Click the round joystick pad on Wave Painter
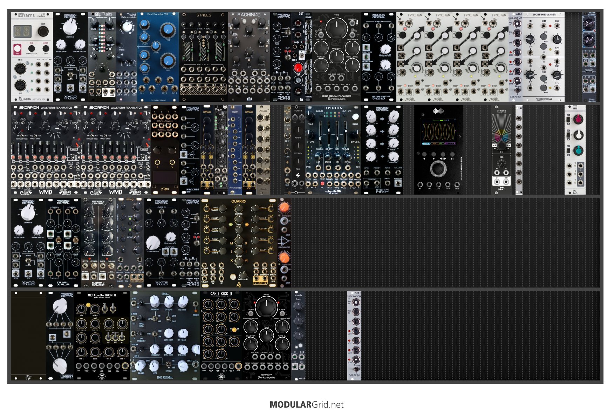Screen dimensions: 614x412 pyautogui.click(x=438, y=169)
